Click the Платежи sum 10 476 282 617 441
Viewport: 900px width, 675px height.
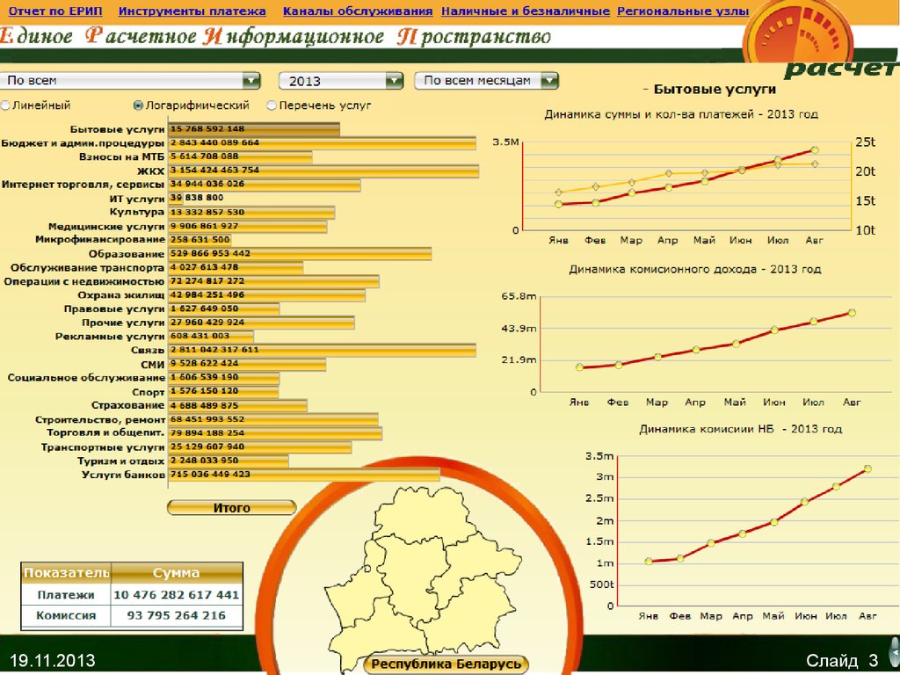tap(176, 595)
